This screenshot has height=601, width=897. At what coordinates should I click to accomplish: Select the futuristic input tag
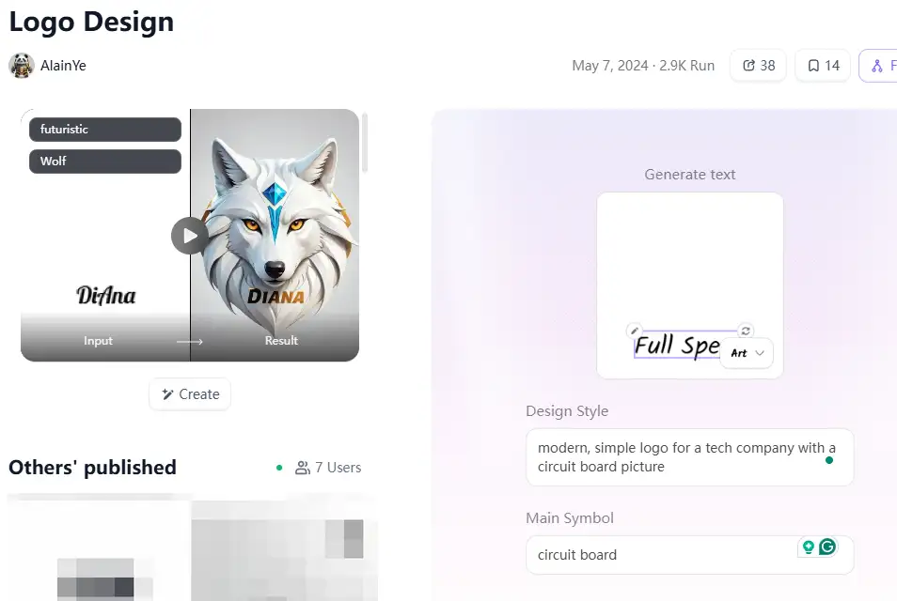pyautogui.click(x=105, y=129)
